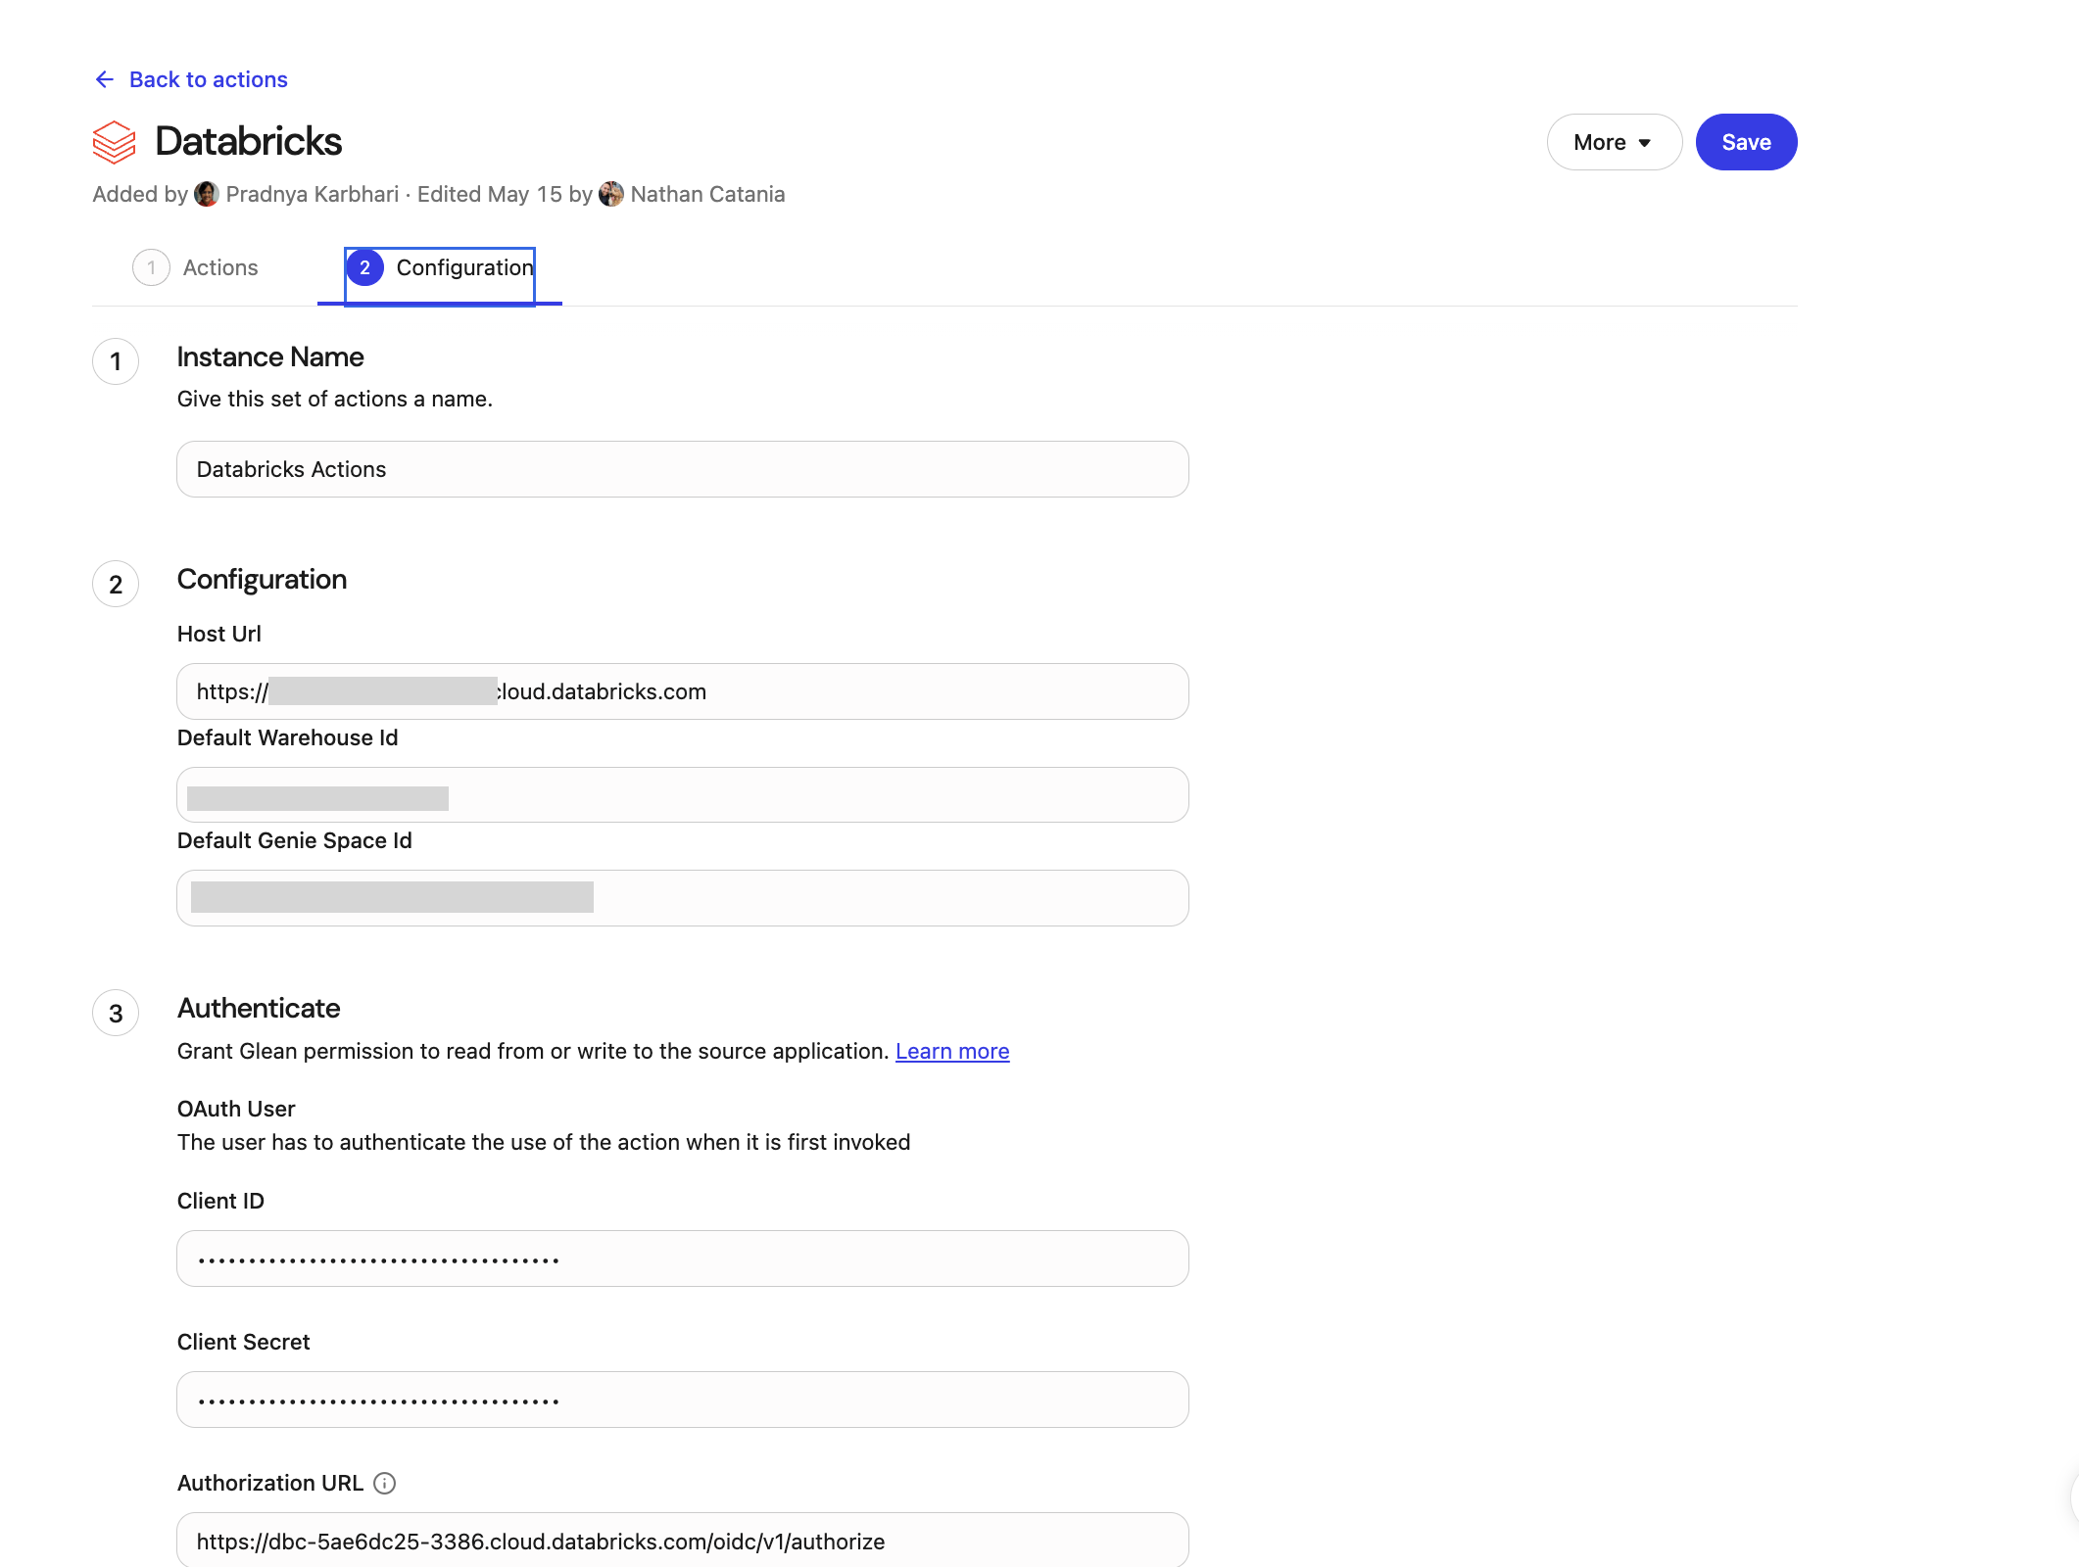
Task: Click the Authorization URL info icon
Action: (385, 1483)
